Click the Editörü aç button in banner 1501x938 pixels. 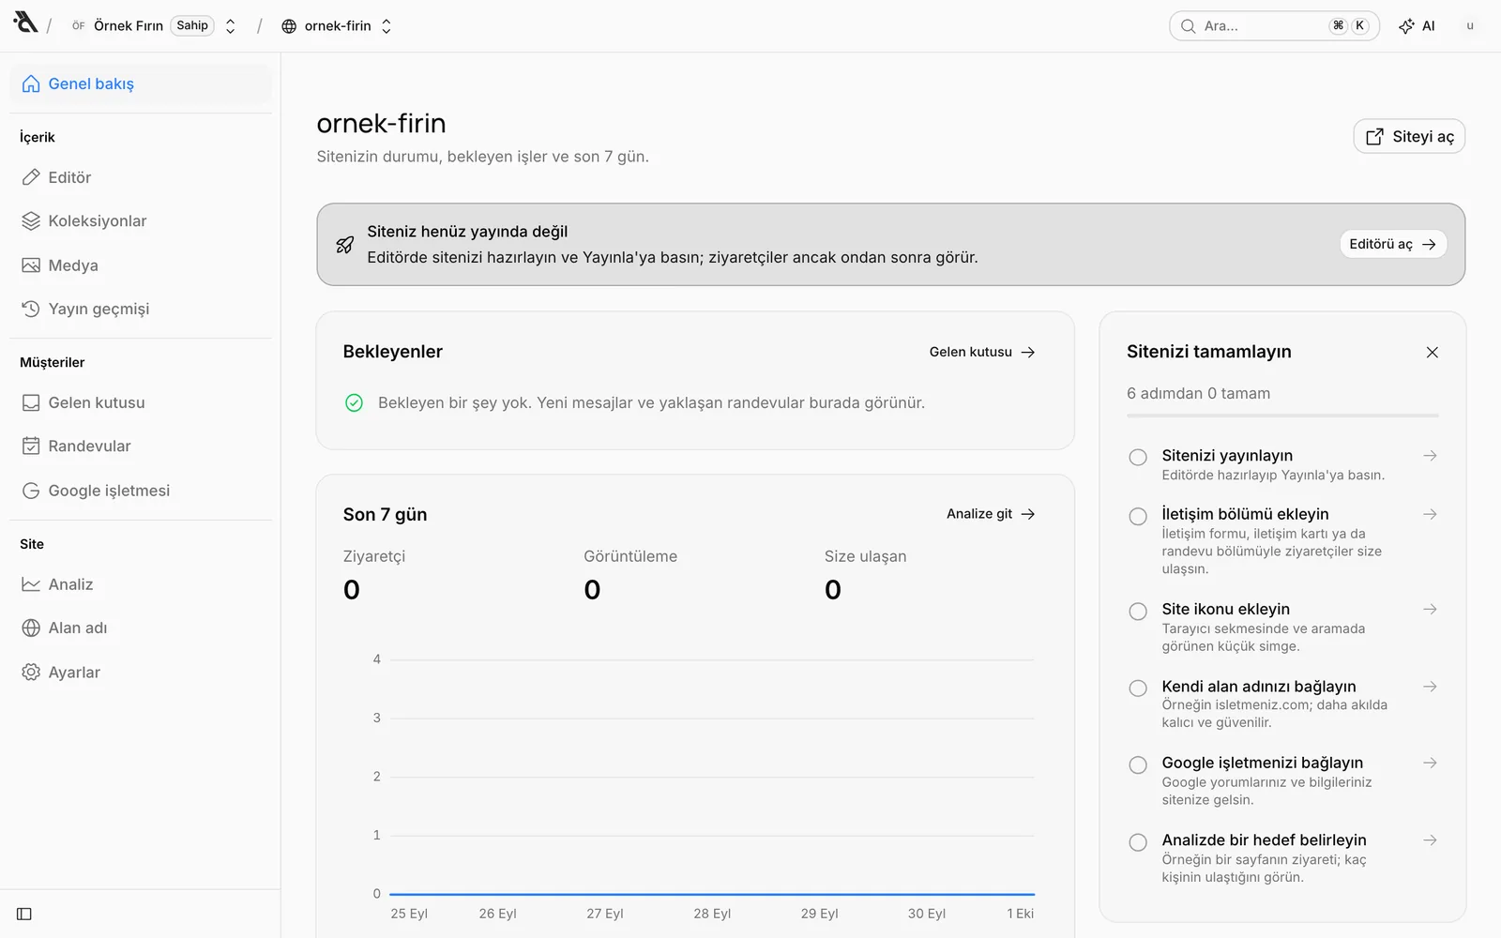pyautogui.click(x=1393, y=244)
